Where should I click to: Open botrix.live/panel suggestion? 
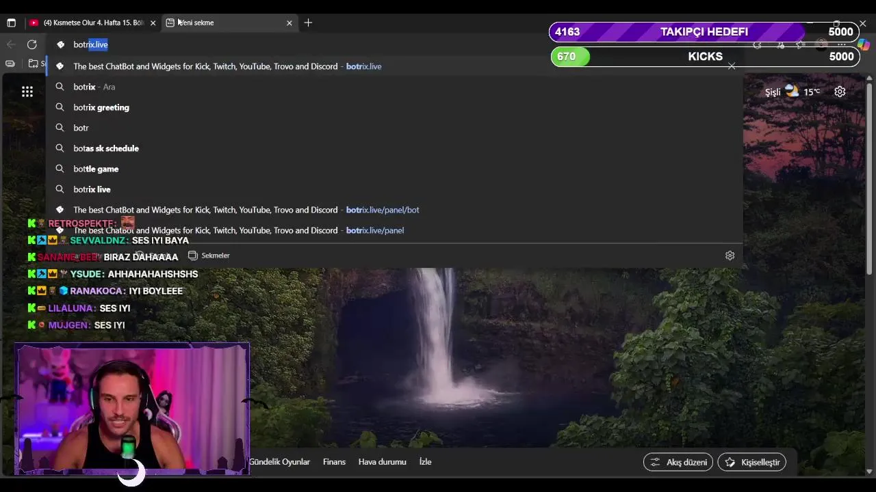[x=394, y=230]
